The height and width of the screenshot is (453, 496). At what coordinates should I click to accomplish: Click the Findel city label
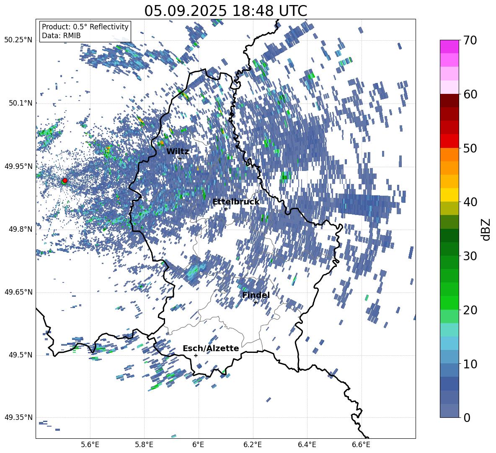[256, 295]
